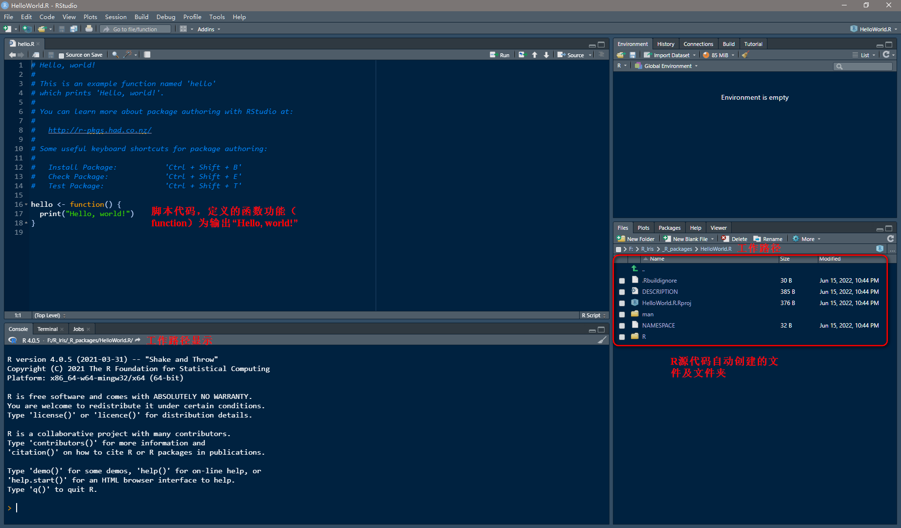Print the current file using the printer icon
Image resolution: width=901 pixels, height=528 pixels.
89,29
